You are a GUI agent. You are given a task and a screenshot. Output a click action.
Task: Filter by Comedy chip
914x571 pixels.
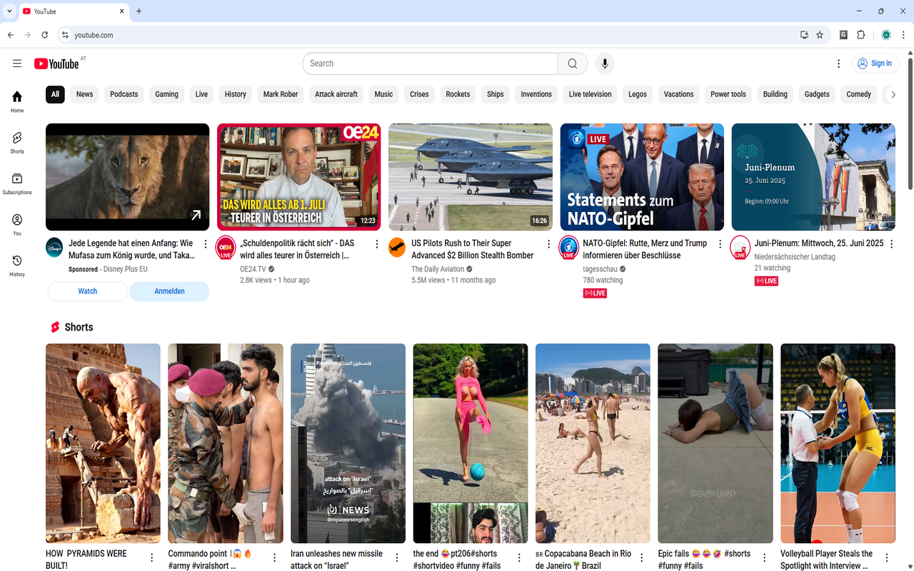(x=859, y=94)
